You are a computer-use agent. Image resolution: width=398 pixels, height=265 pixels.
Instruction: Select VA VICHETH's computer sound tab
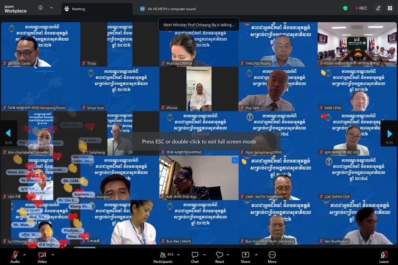click(x=168, y=9)
